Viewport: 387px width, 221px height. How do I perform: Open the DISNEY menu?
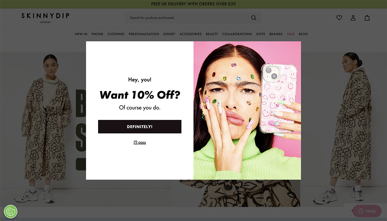click(x=169, y=34)
